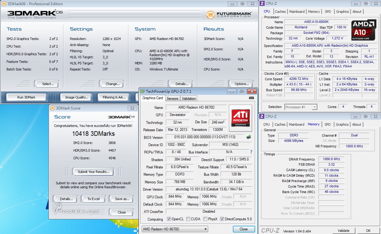The height and width of the screenshot is (234, 381).
Task: Click the CPU-Z Specification field
Action: 330,45
